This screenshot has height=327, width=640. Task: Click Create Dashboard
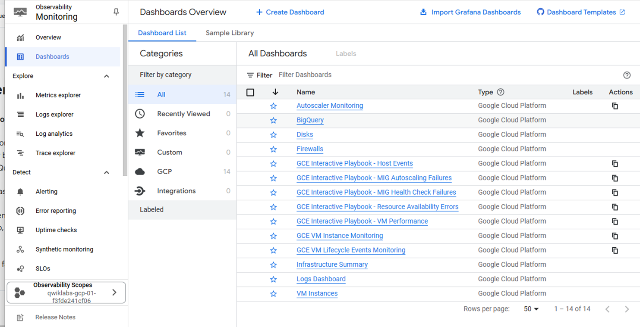(x=290, y=12)
